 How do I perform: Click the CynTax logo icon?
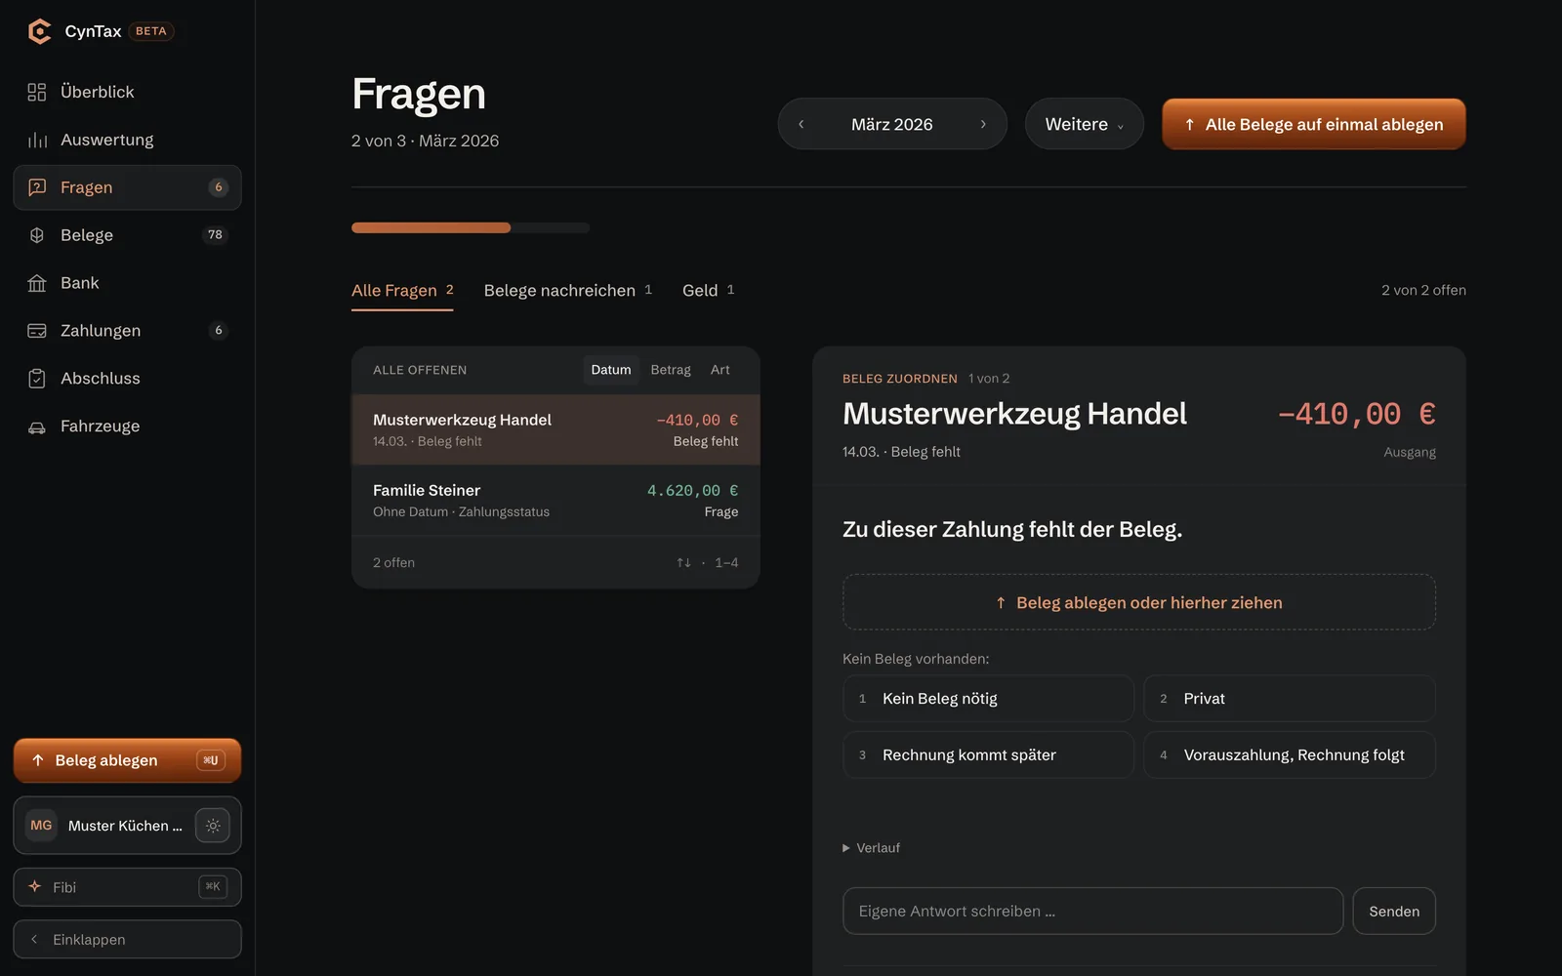[39, 31]
